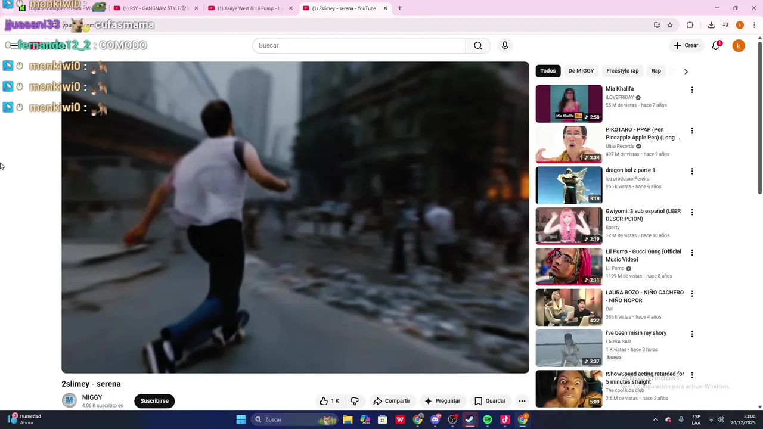Show hidden system tray icons
This screenshot has height=429, width=763.
point(656,419)
